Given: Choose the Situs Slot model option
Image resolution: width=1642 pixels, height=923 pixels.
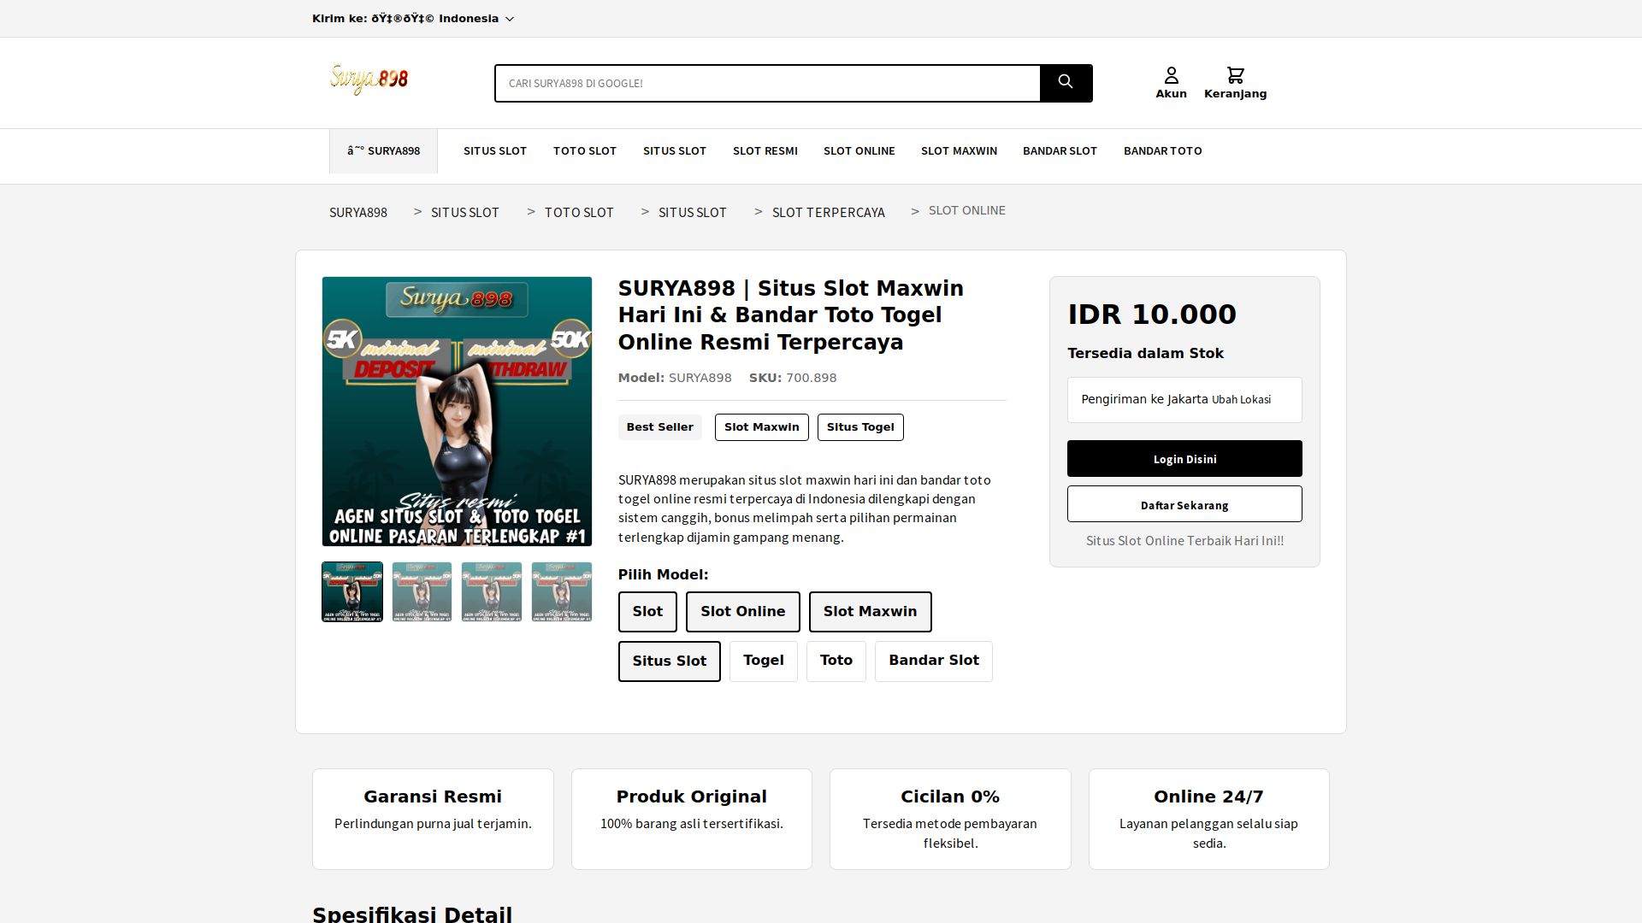Looking at the screenshot, I should tap(670, 661).
